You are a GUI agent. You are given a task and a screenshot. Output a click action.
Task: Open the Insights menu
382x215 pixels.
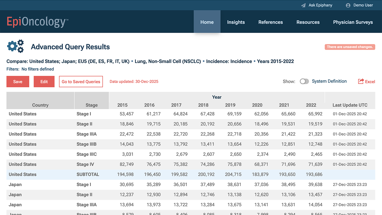pyautogui.click(x=236, y=22)
